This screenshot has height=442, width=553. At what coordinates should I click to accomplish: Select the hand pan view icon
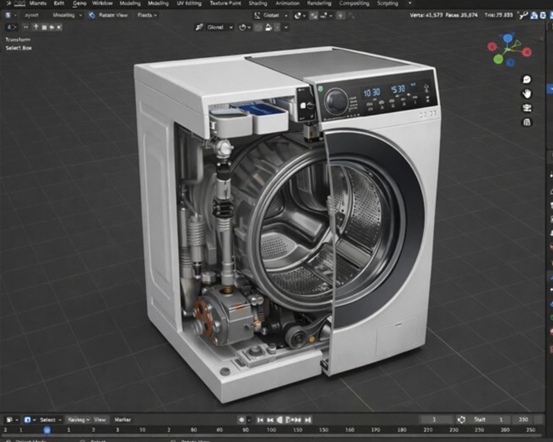(526, 93)
